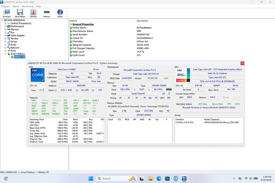This screenshot has height=183, width=275.
Task: Click the Intel Iris Xe graphics logo
Action: pos(183,75)
